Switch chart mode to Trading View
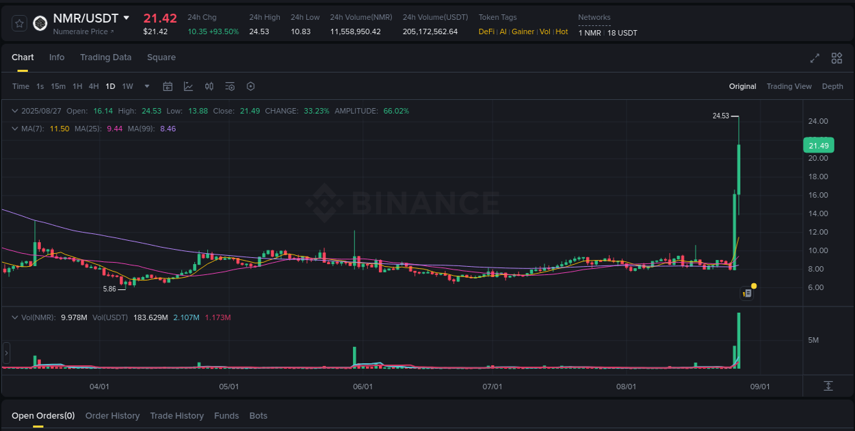 (x=789, y=86)
